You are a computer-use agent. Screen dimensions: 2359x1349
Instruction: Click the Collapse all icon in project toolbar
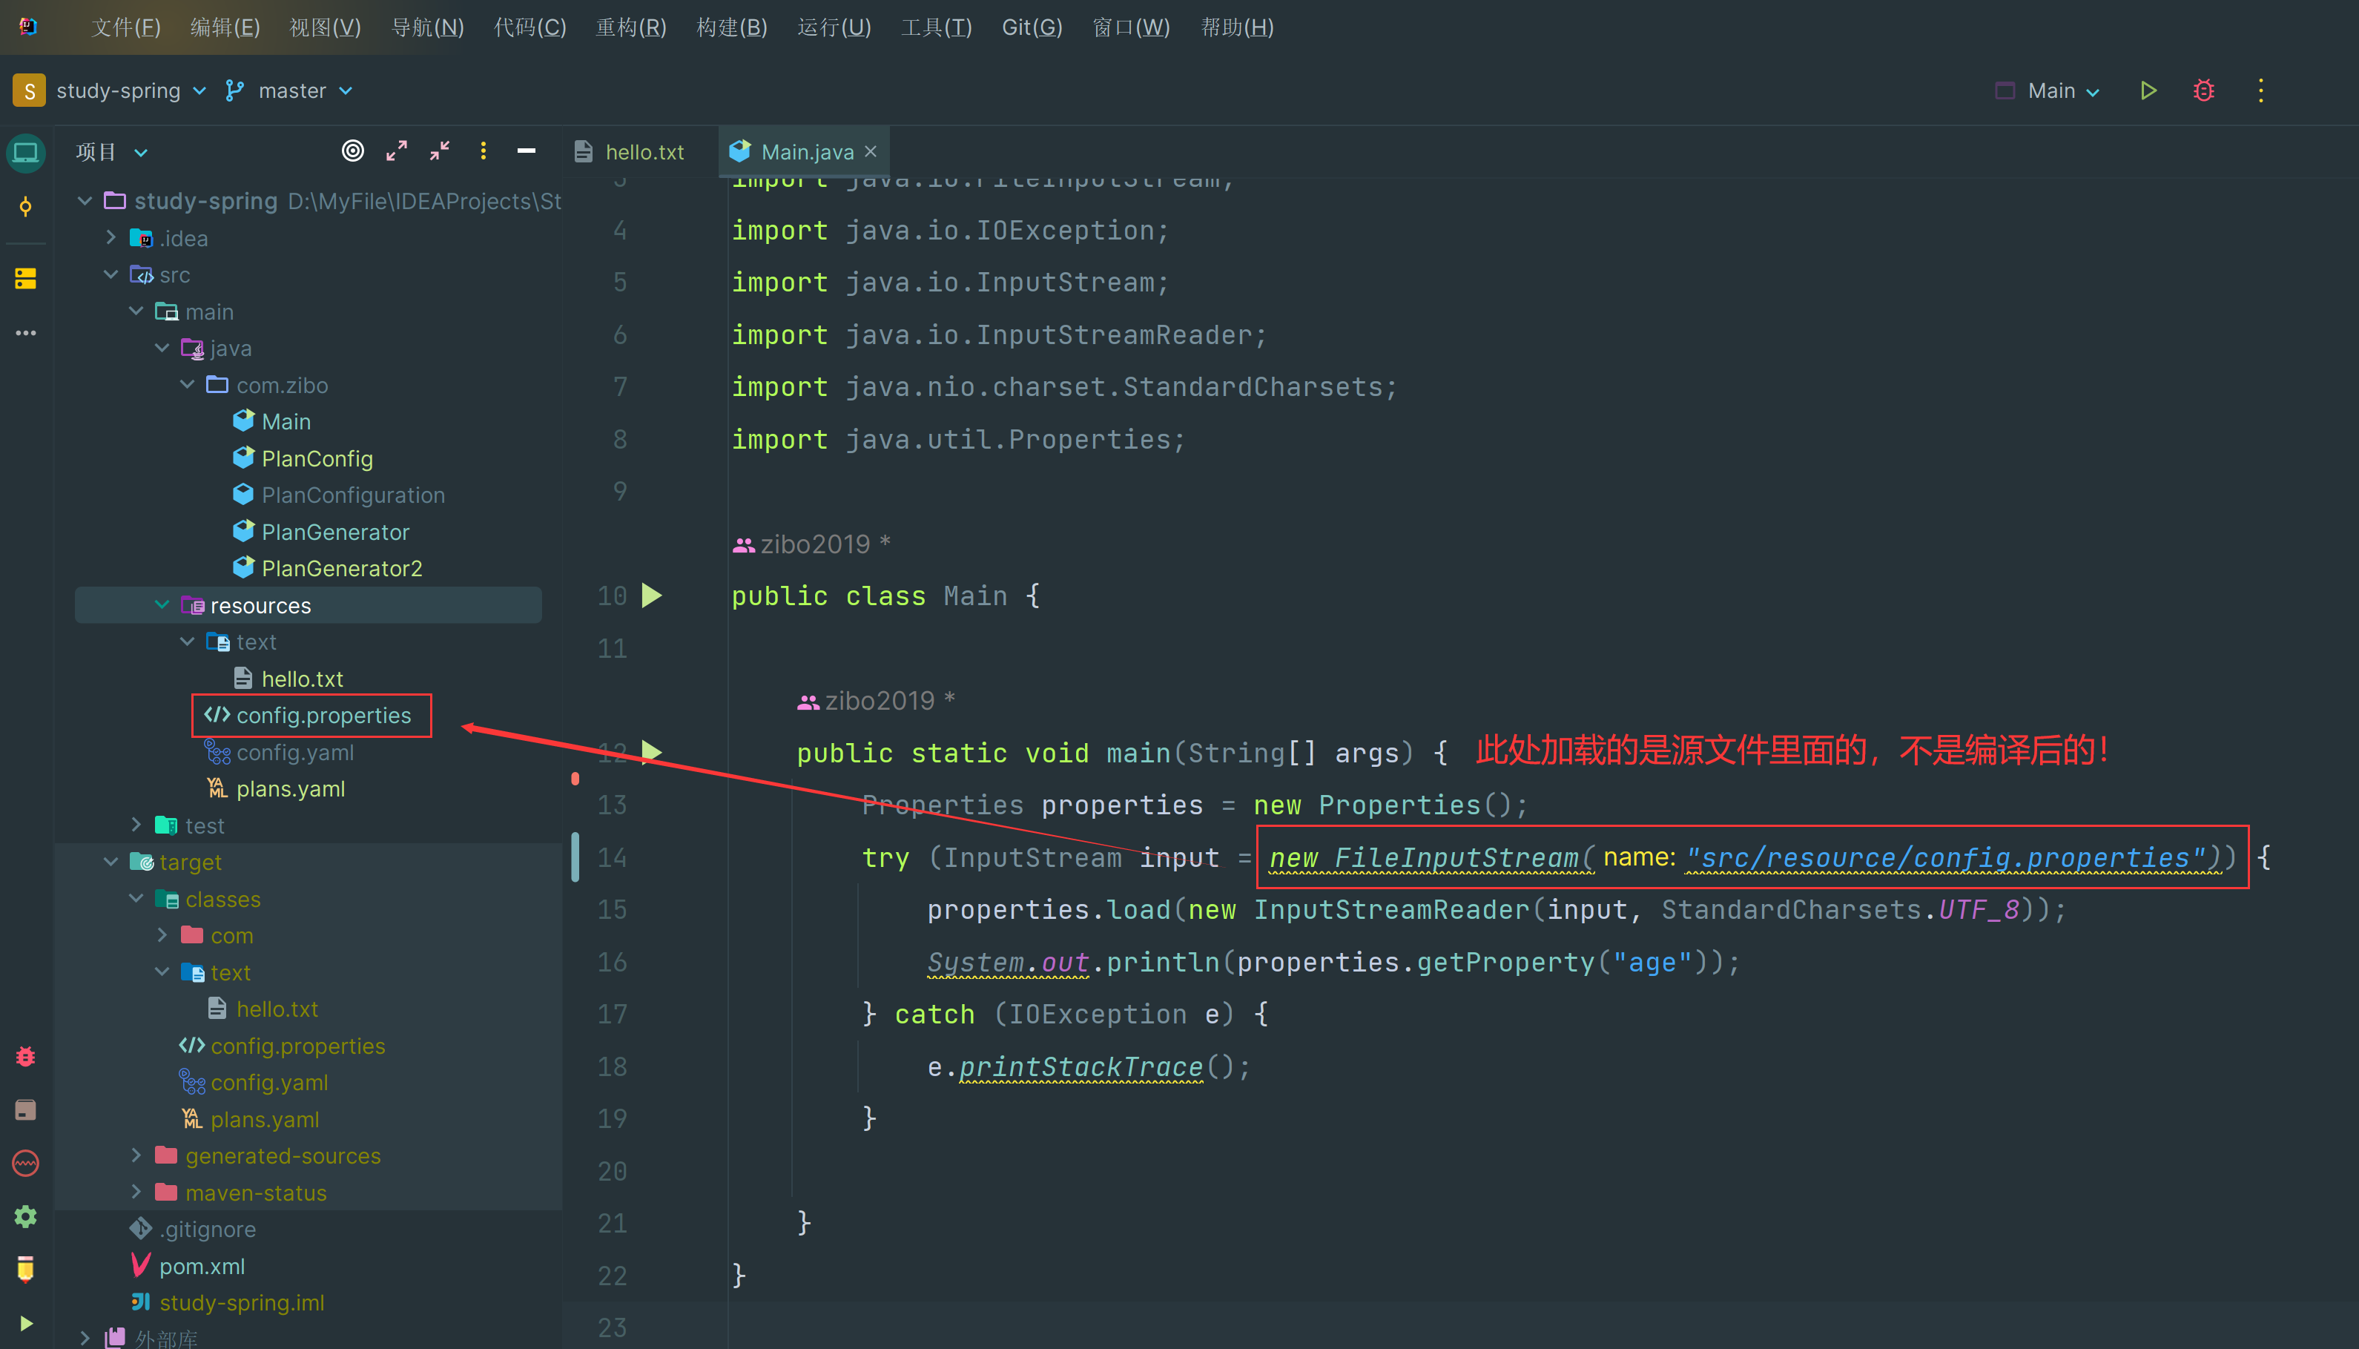tap(438, 152)
